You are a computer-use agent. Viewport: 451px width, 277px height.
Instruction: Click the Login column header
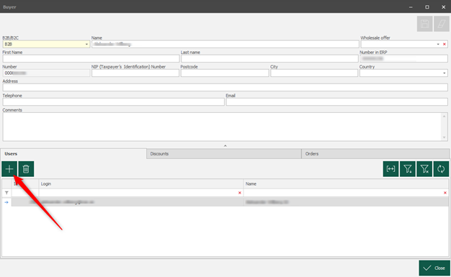click(141, 184)
